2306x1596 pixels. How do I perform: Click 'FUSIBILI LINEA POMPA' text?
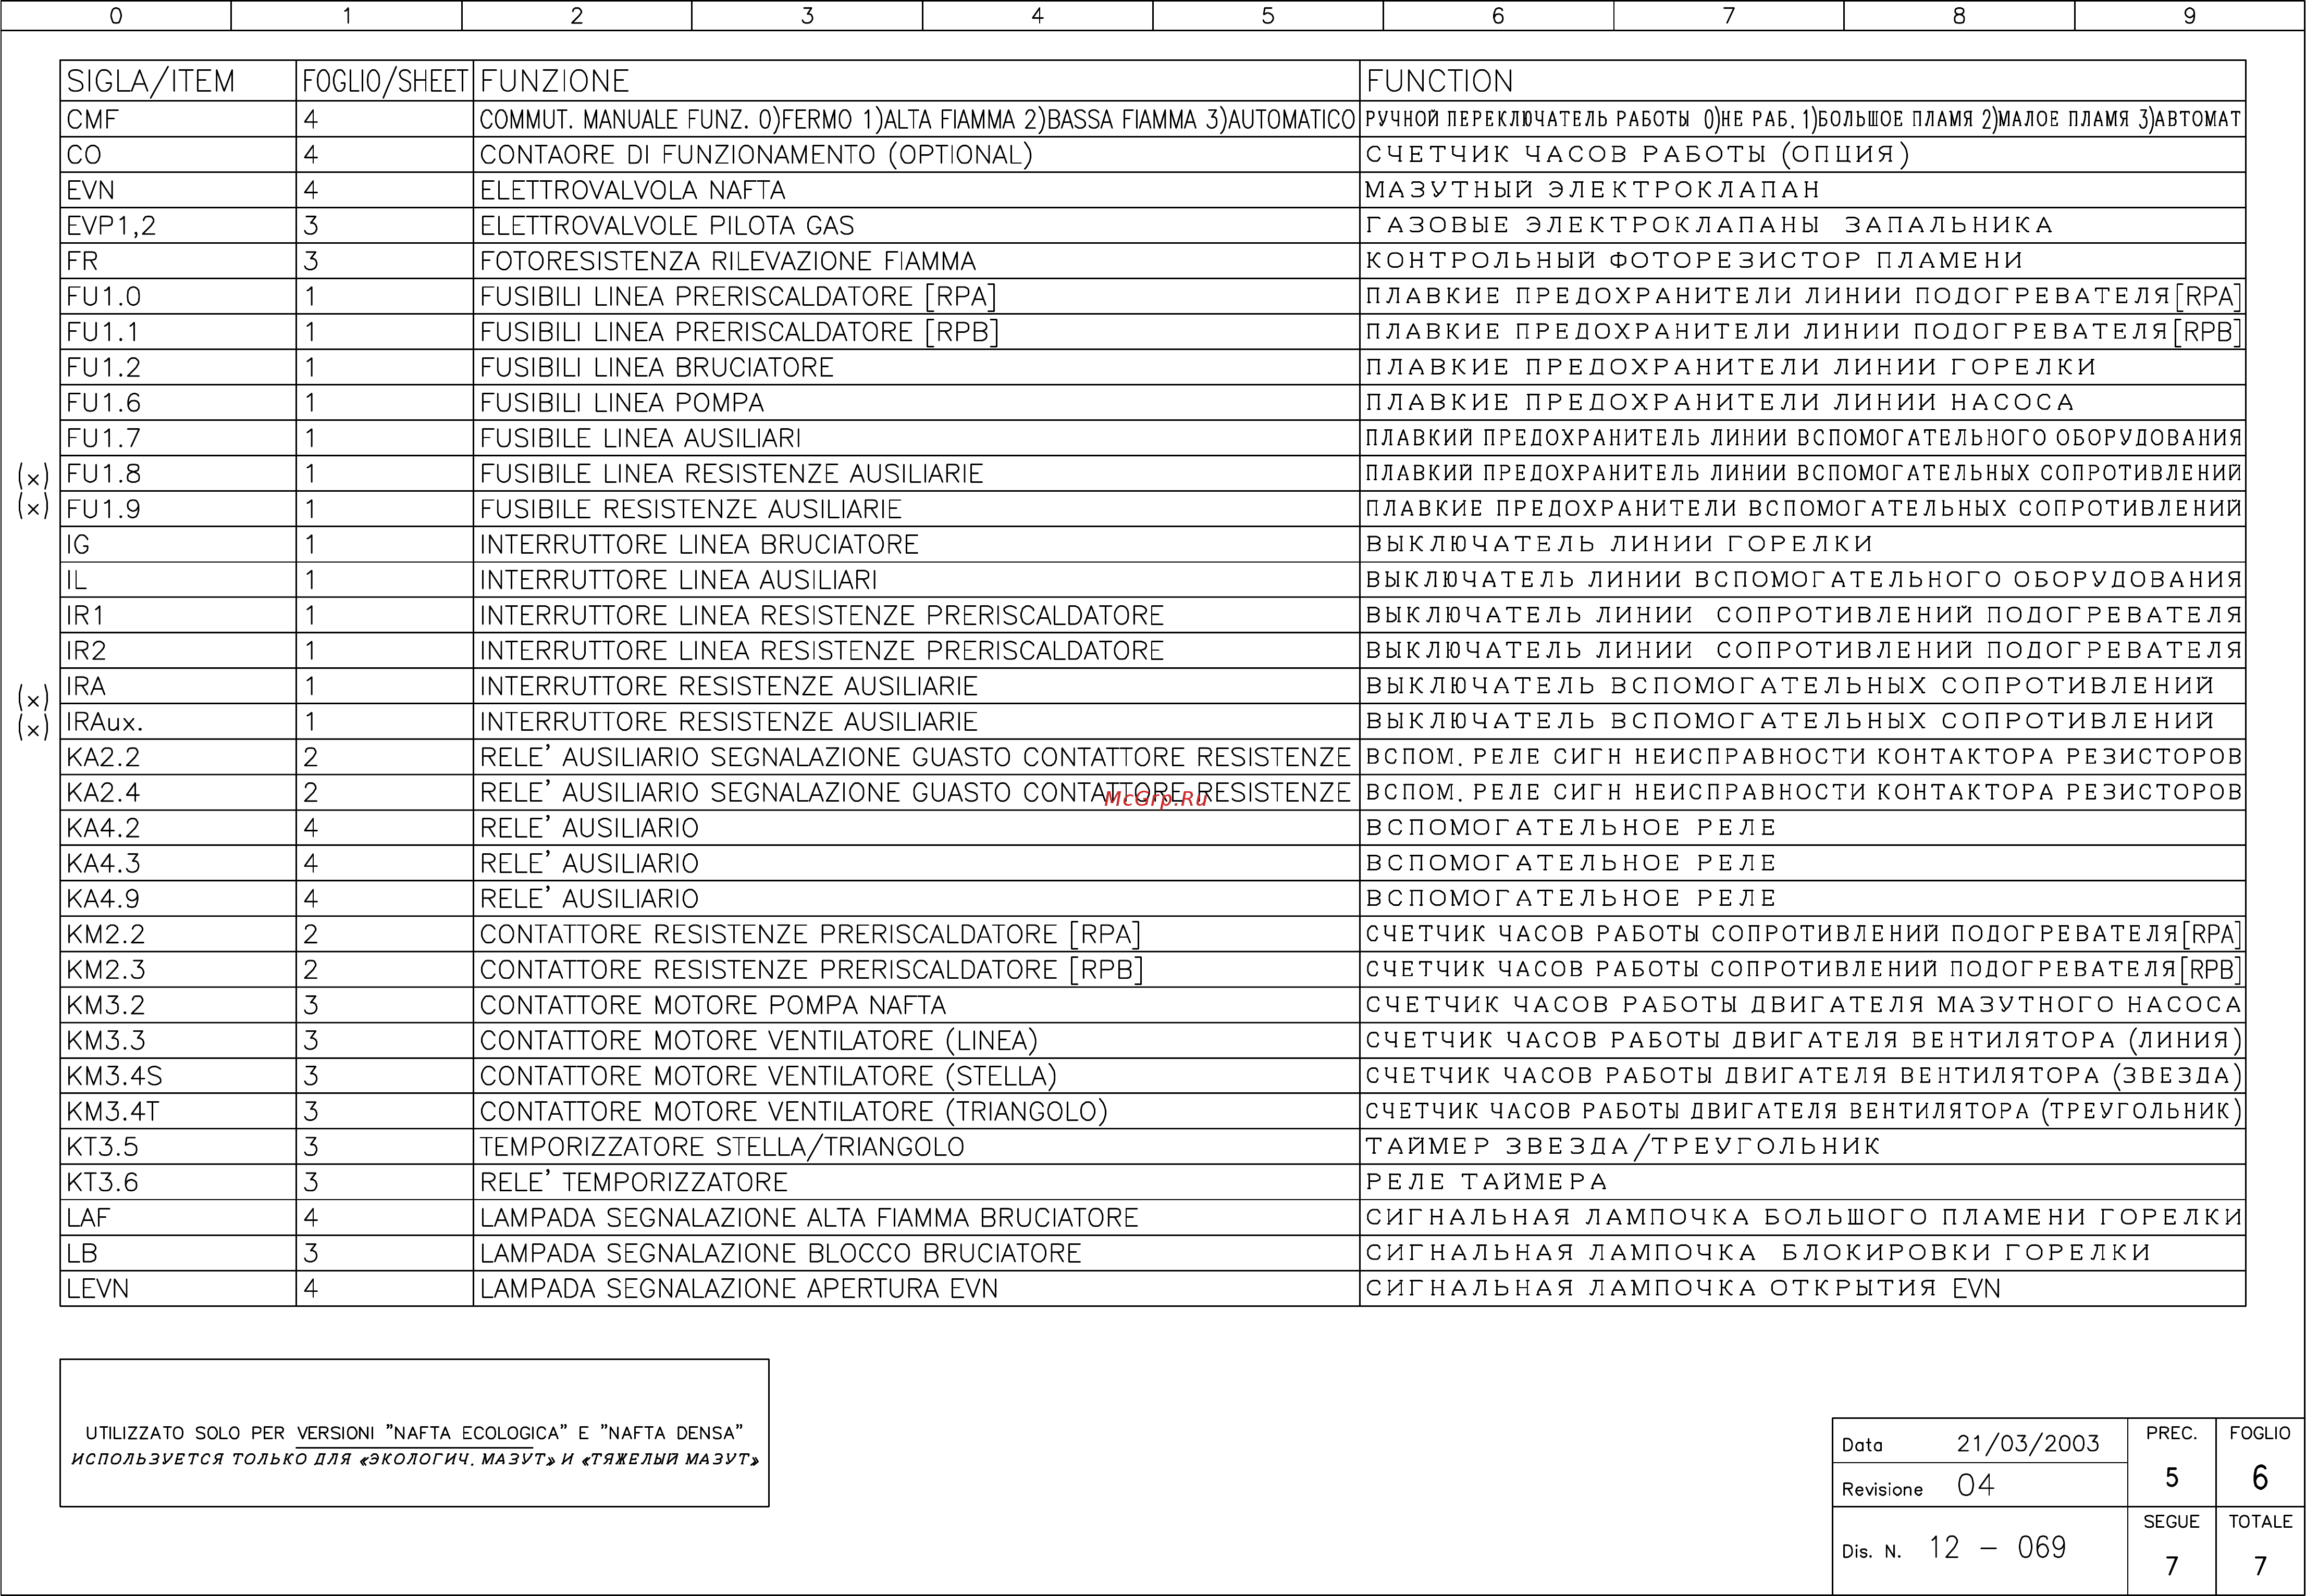pos(621,403)
